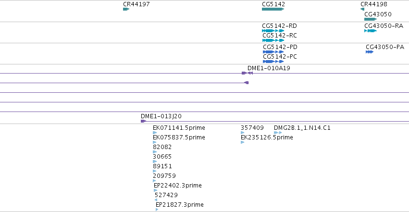Click the CG43050-RA label text
Image resolution: width=409 pixels, height=212 pixels.
pyautogui.click(x=384, y=26)
